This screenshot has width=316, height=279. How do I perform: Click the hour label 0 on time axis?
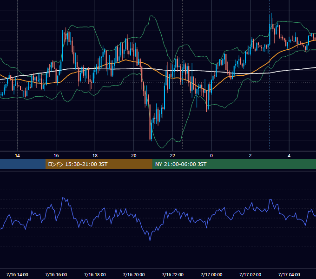point(211,156)
